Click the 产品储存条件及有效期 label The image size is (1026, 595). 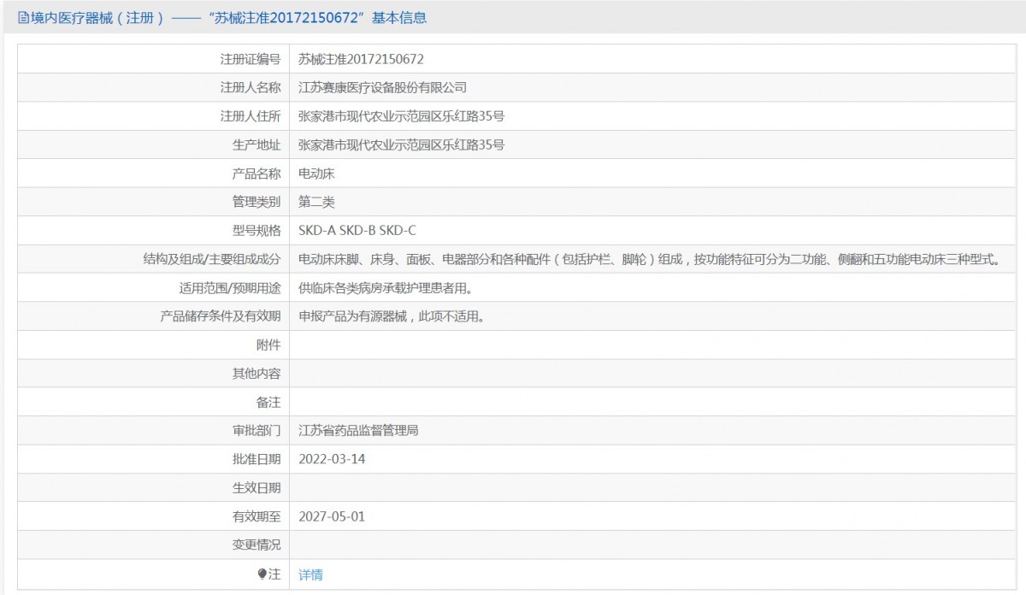click(221, 316)
